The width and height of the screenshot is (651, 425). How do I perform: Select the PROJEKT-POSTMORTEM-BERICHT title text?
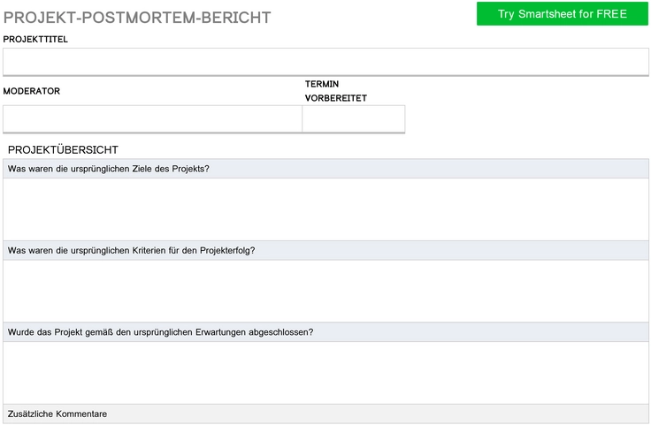click(x=137, y=18)
